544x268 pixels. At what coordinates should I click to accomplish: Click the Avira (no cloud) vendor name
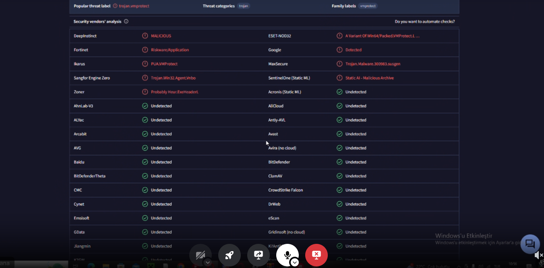(x=282, y=148)
